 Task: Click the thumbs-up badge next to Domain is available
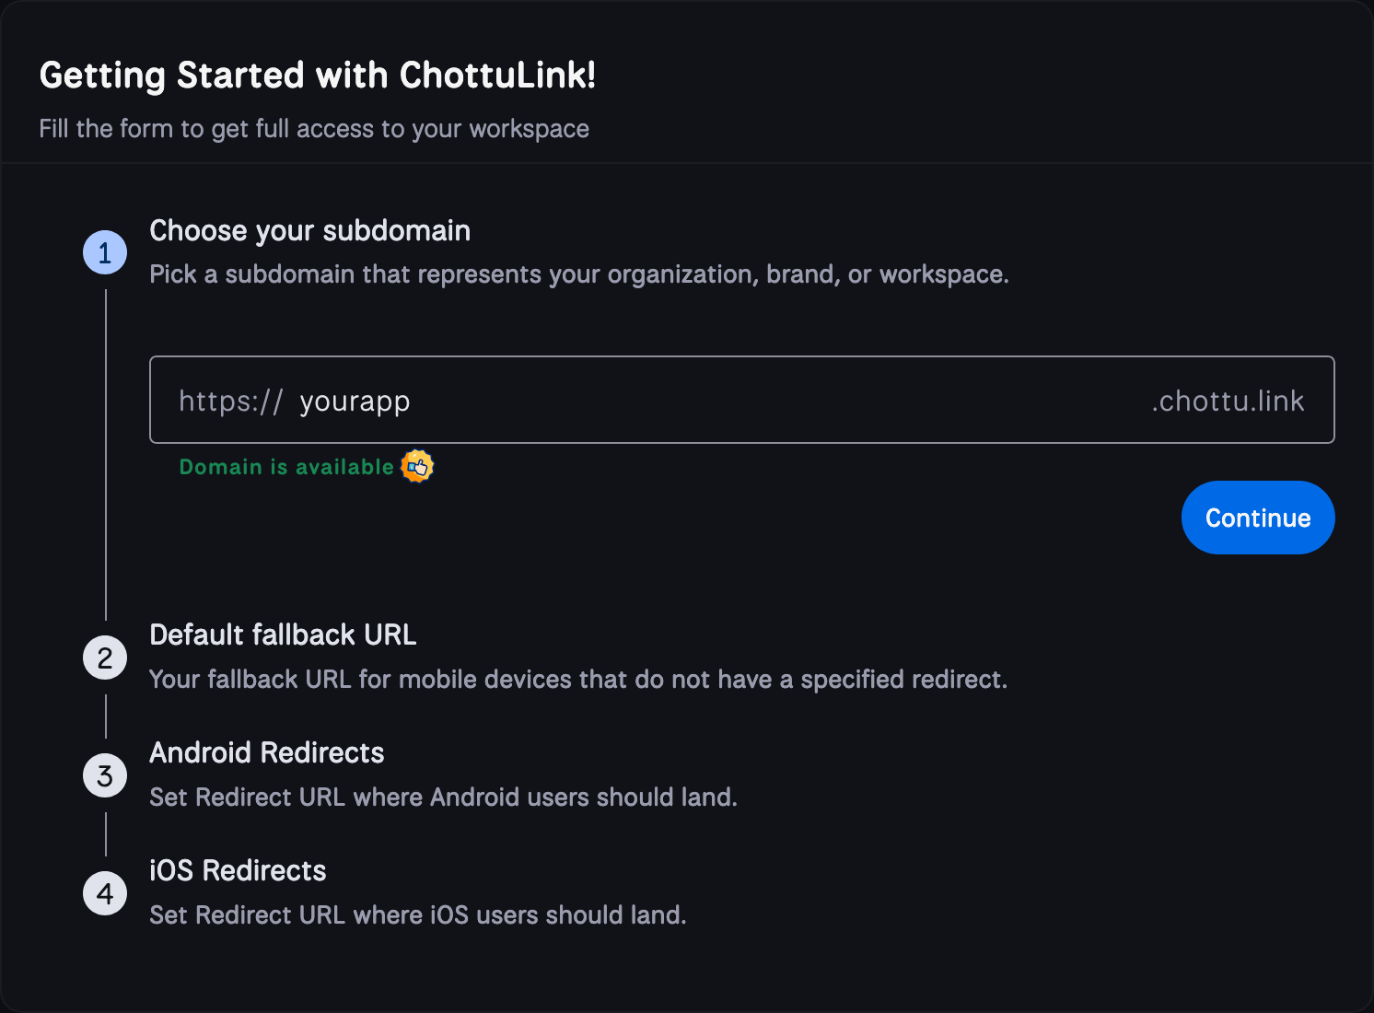coord(417,467)
